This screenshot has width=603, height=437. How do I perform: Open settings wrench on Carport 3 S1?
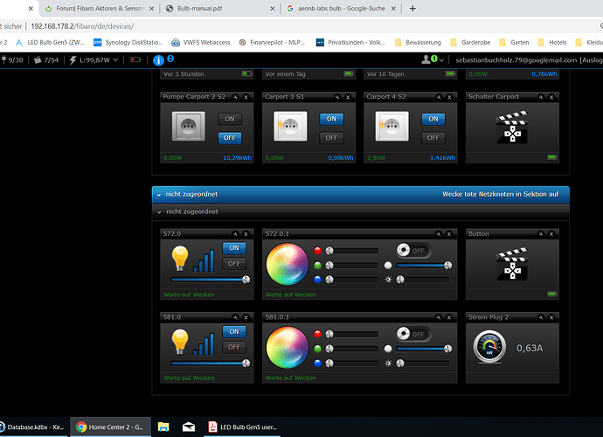click(x=337, y=97)
